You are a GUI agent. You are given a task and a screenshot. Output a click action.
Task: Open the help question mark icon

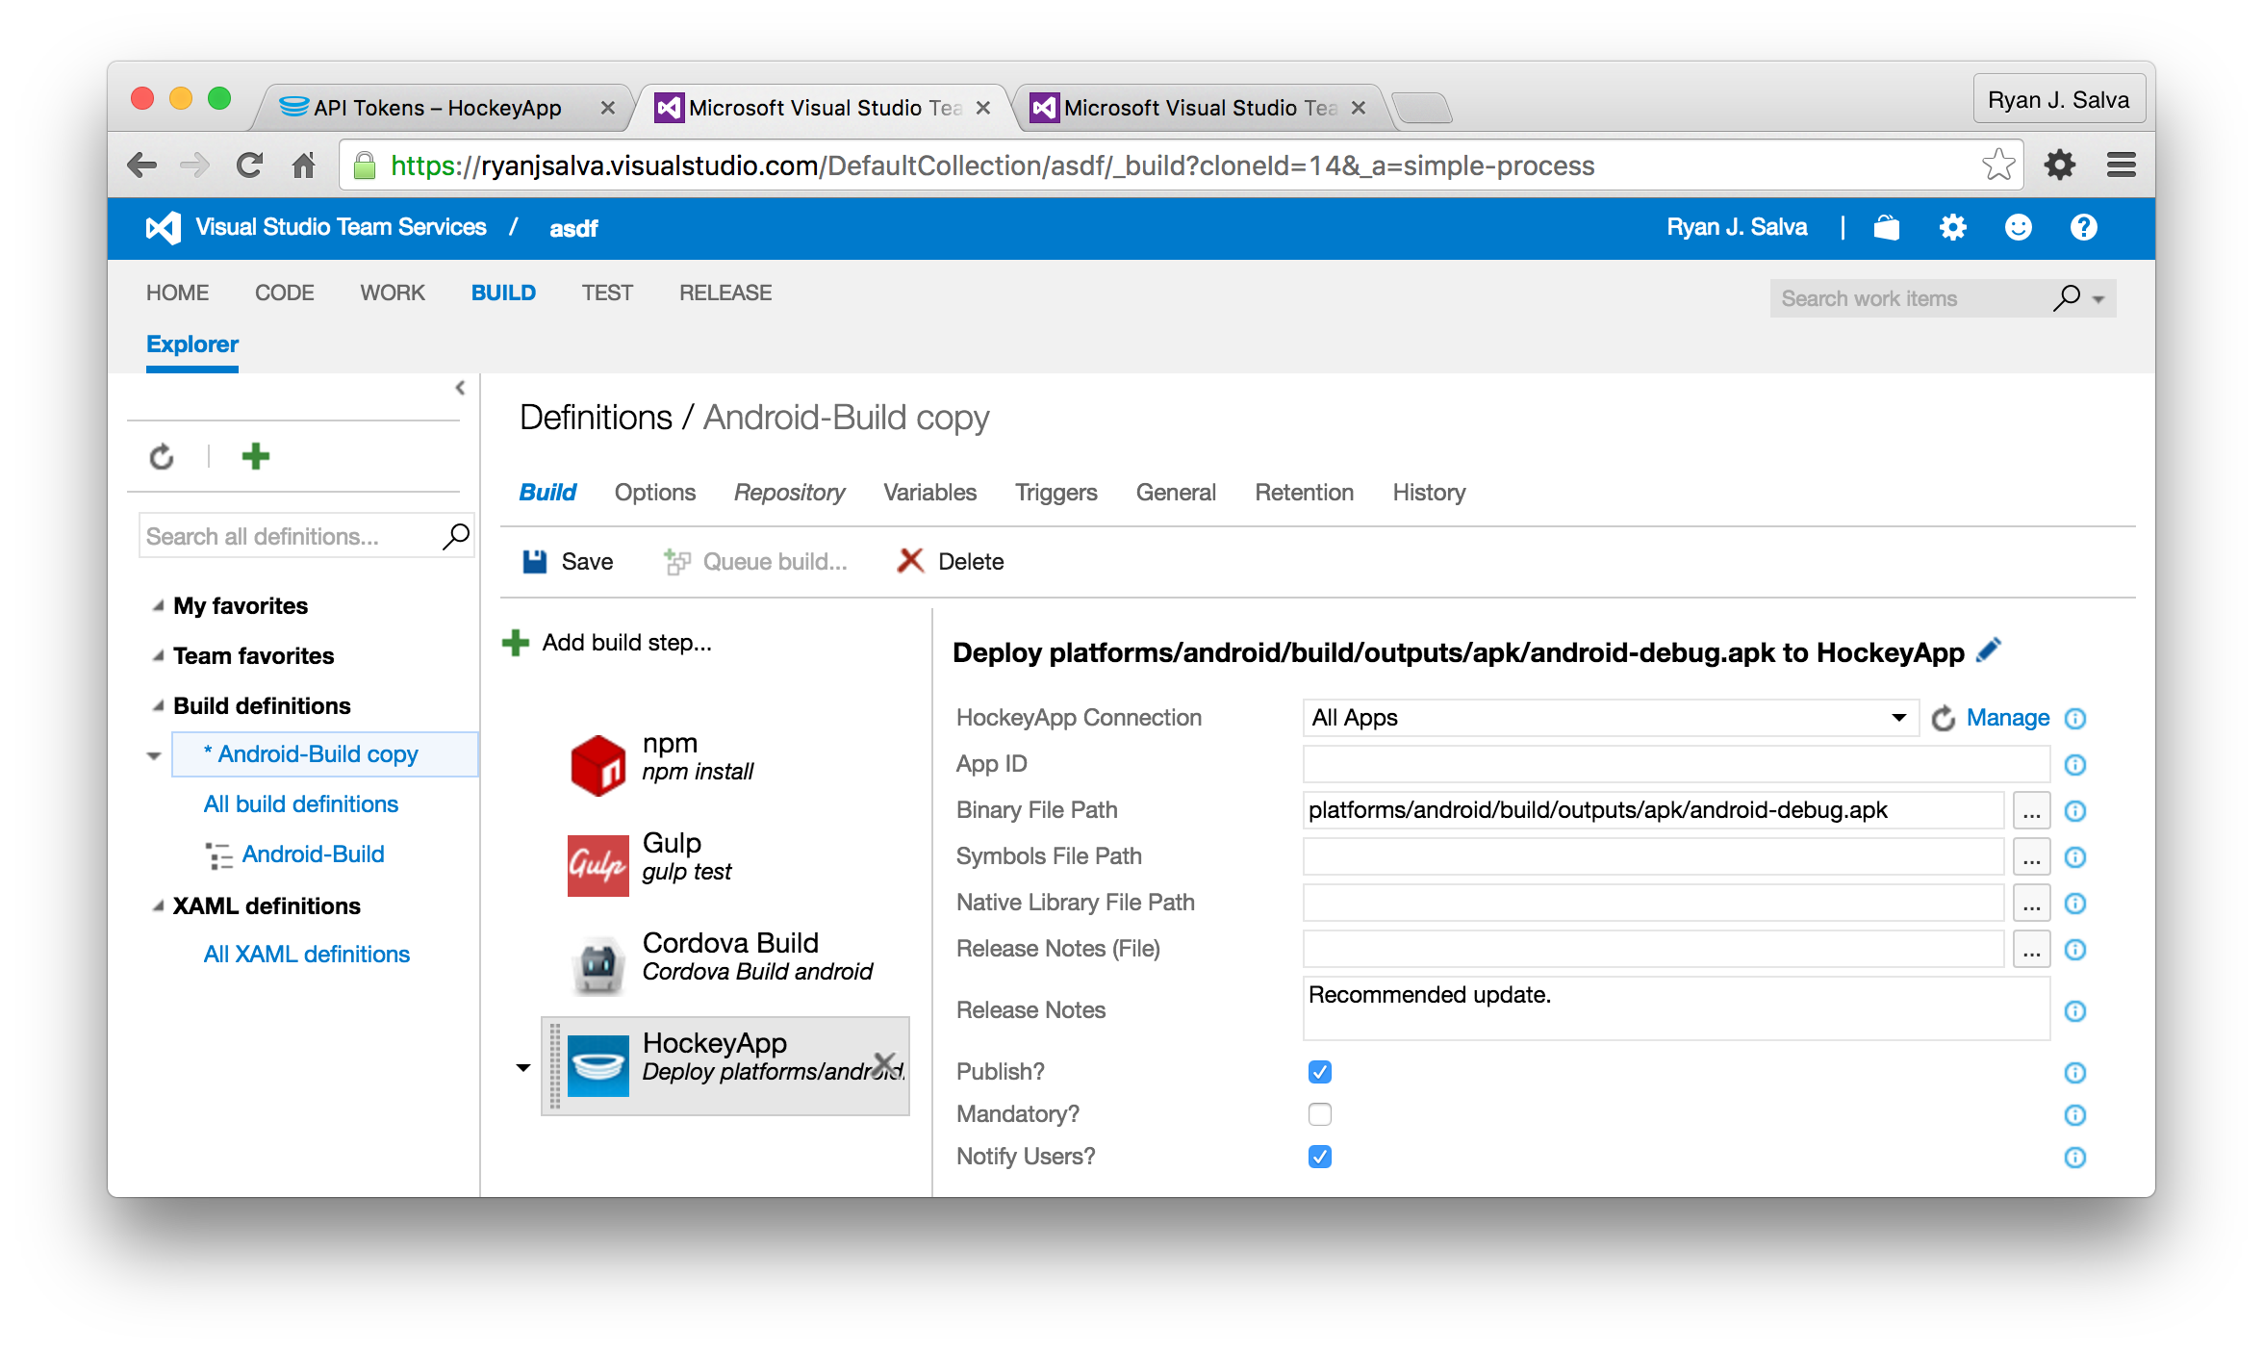point(2083,228)
